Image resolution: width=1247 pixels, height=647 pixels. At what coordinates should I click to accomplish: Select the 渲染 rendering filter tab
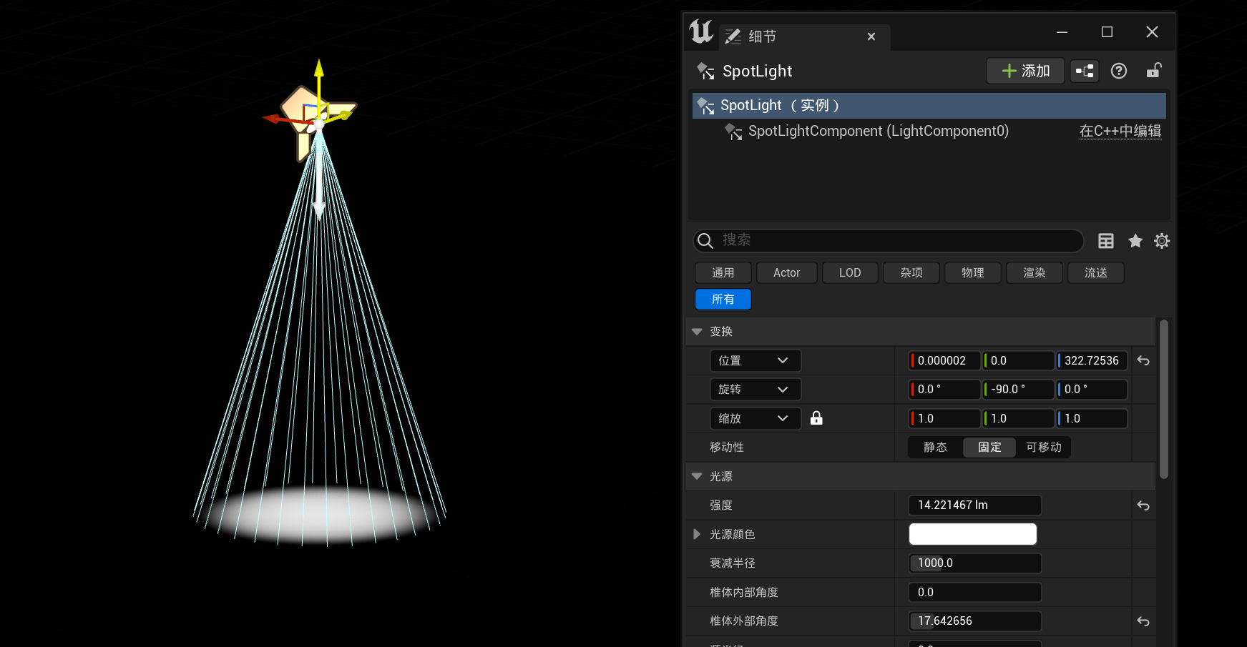coord(1034,273)
